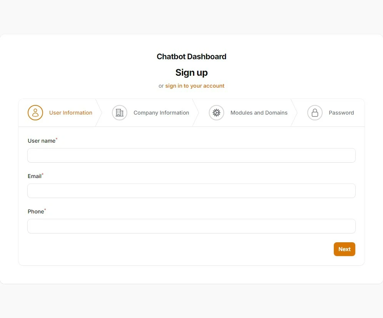Go to the Company Information step label
The height and width of the screenshot is (318, 383).
[x=161, y=113]
